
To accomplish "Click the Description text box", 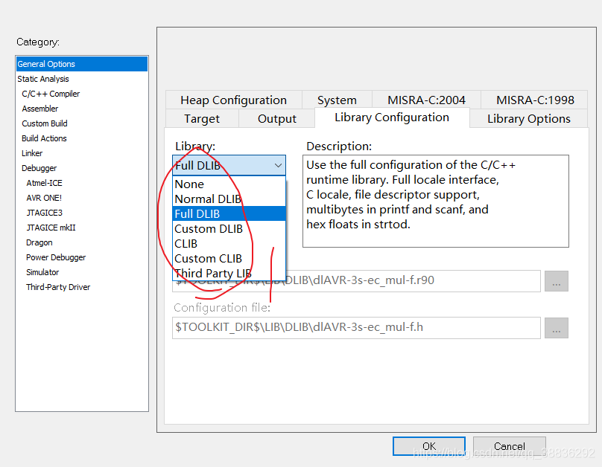I will point(436,201).
